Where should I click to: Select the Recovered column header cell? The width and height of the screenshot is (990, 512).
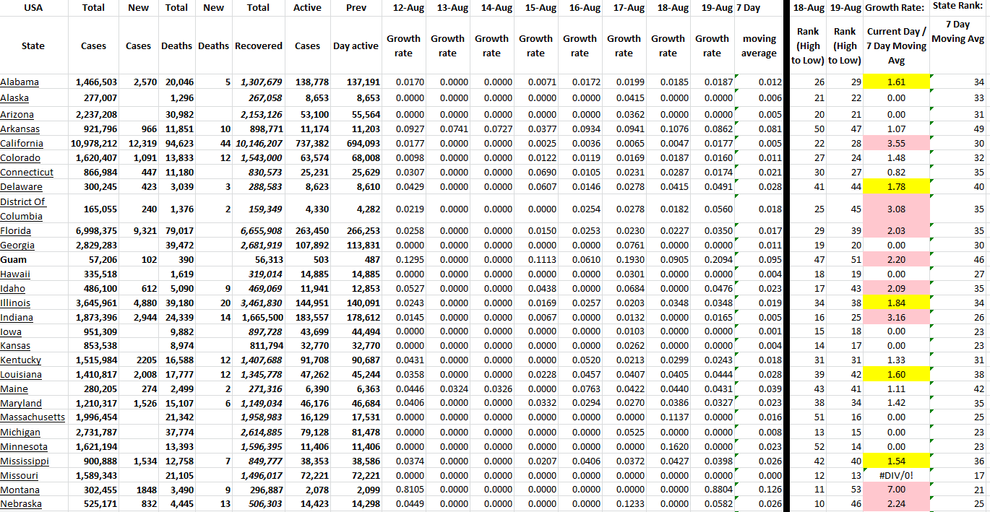(258, 45)
